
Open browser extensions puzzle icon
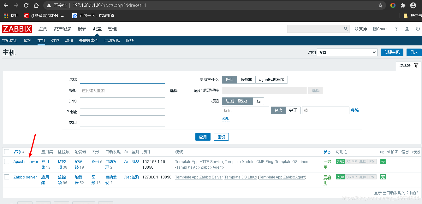(403, 5)
